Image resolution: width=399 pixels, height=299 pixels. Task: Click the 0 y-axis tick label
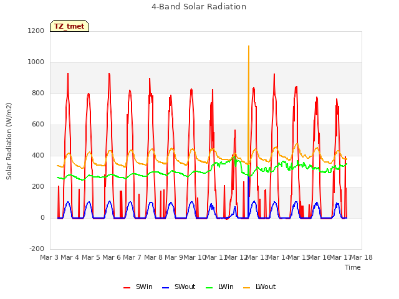pyautogui.click(x=42, y=217)
